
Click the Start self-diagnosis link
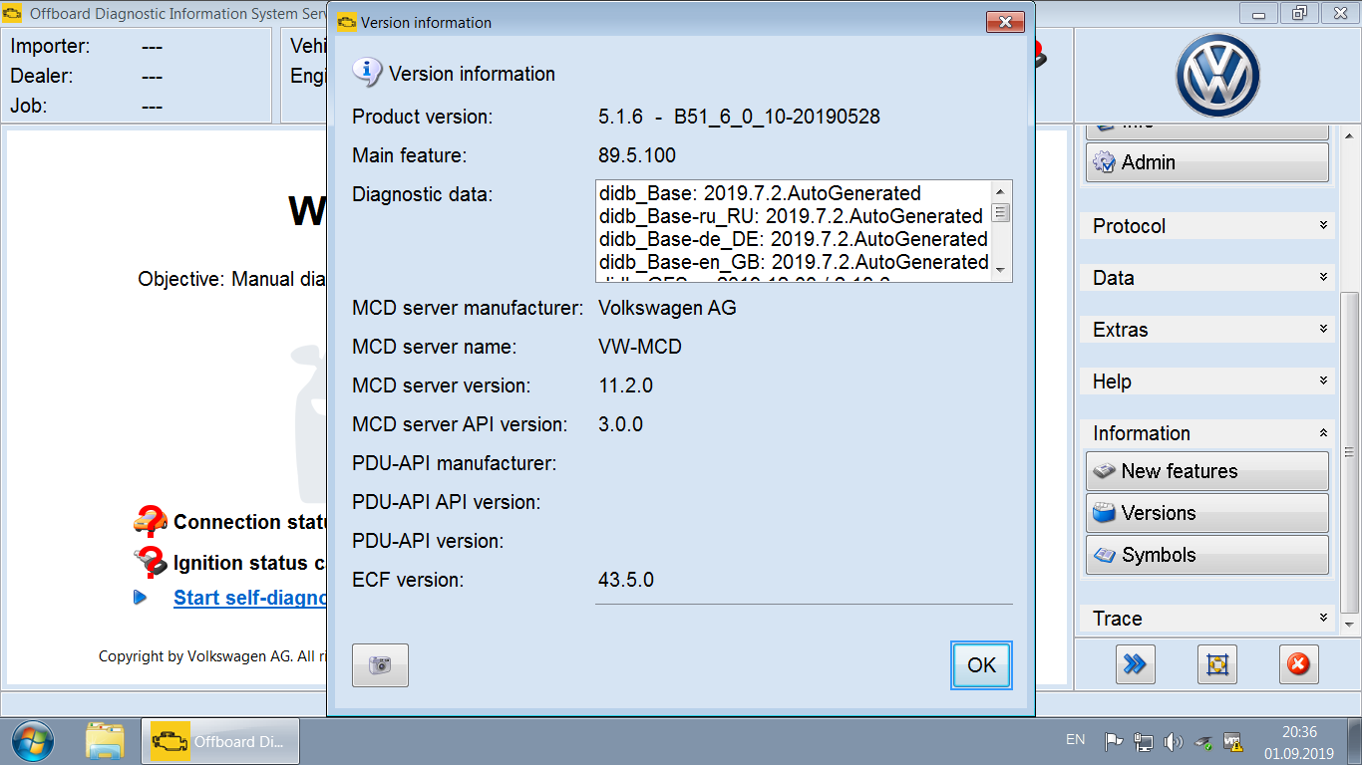[x=251, y=598]
